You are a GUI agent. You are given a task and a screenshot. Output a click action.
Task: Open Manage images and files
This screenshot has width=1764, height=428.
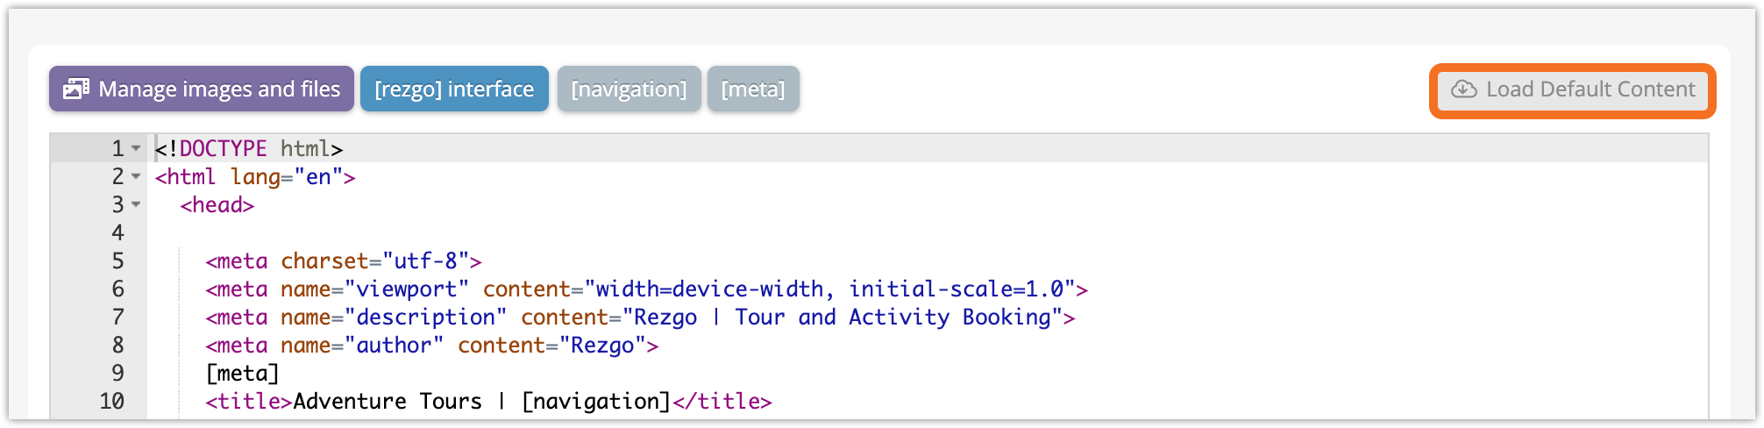click(x=202, y=89)
